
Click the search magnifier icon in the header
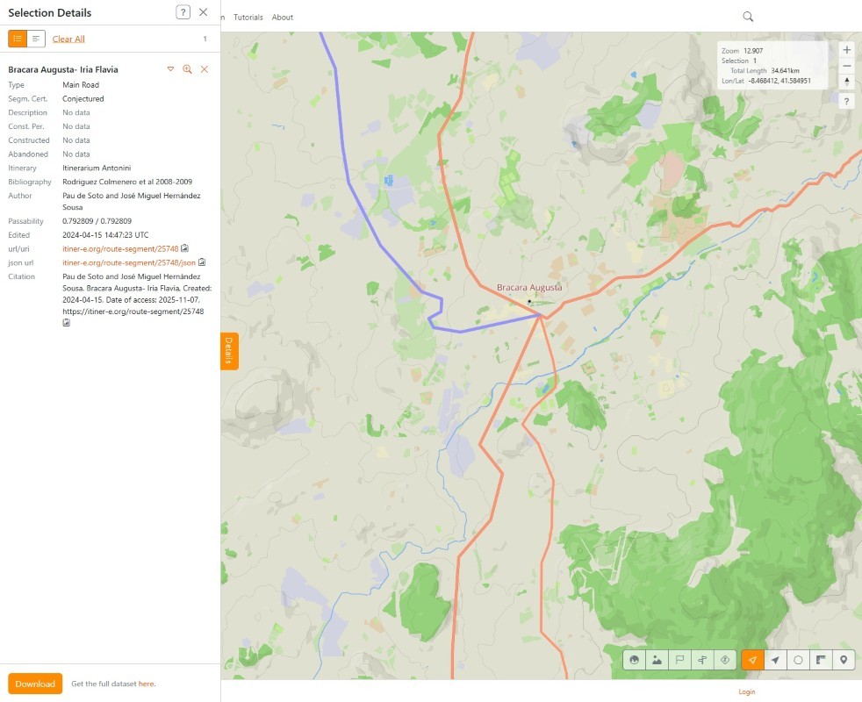748,17
